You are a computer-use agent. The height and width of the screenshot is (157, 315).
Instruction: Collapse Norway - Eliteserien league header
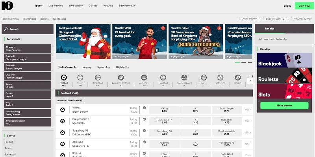tap(154, 100)
